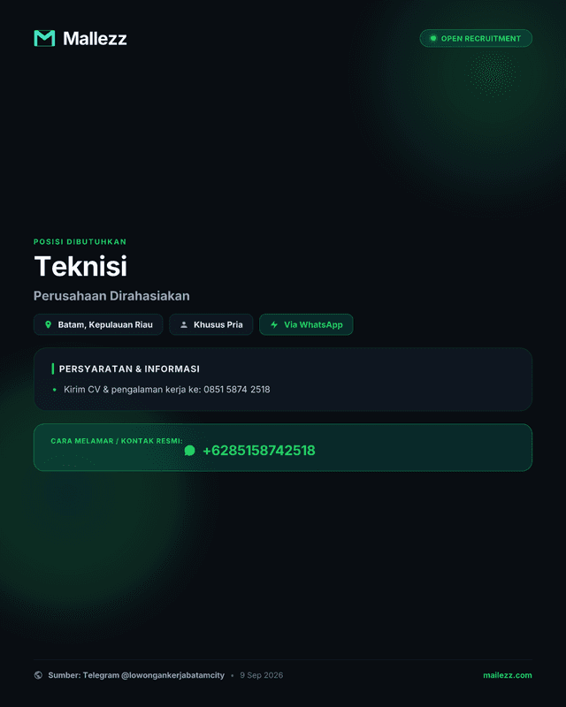Screen dimensions: 566x707
Task: Open WhatsApp number +6285158742518
Action: 258,451
